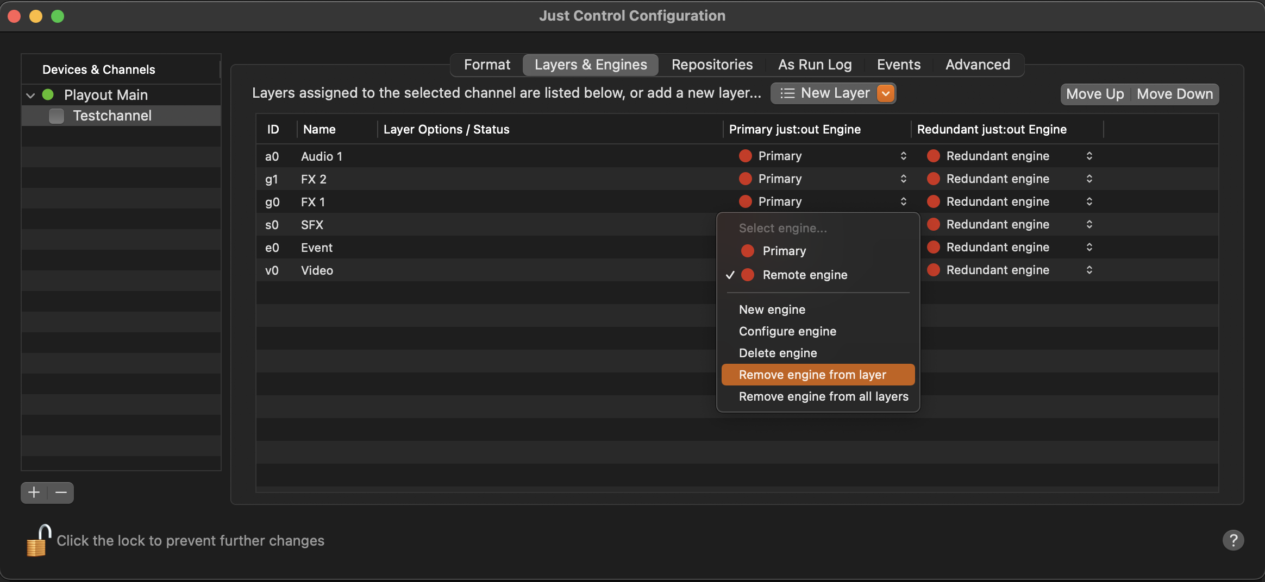Click the green status dot of Playout Main
The image size is (1265, 582).
pyautogui.click(x=48, y=94)
